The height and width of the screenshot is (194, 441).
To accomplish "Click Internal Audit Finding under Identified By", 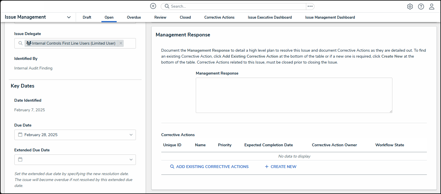I will coord(33,68).
